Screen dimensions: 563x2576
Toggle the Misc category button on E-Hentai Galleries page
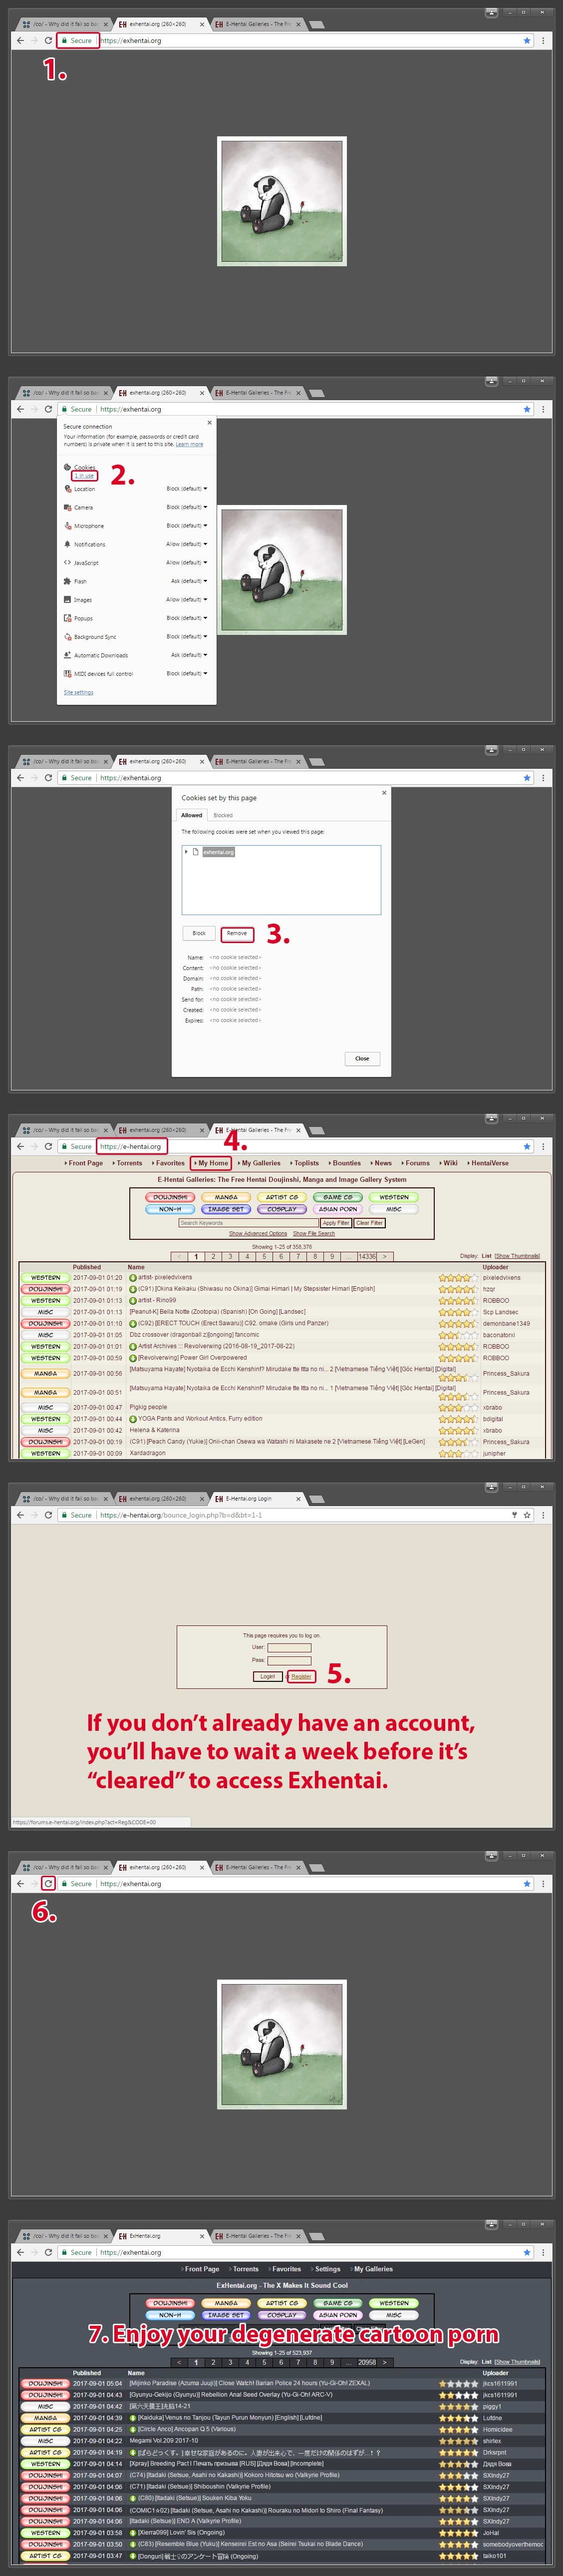[x=394, y=1209]
